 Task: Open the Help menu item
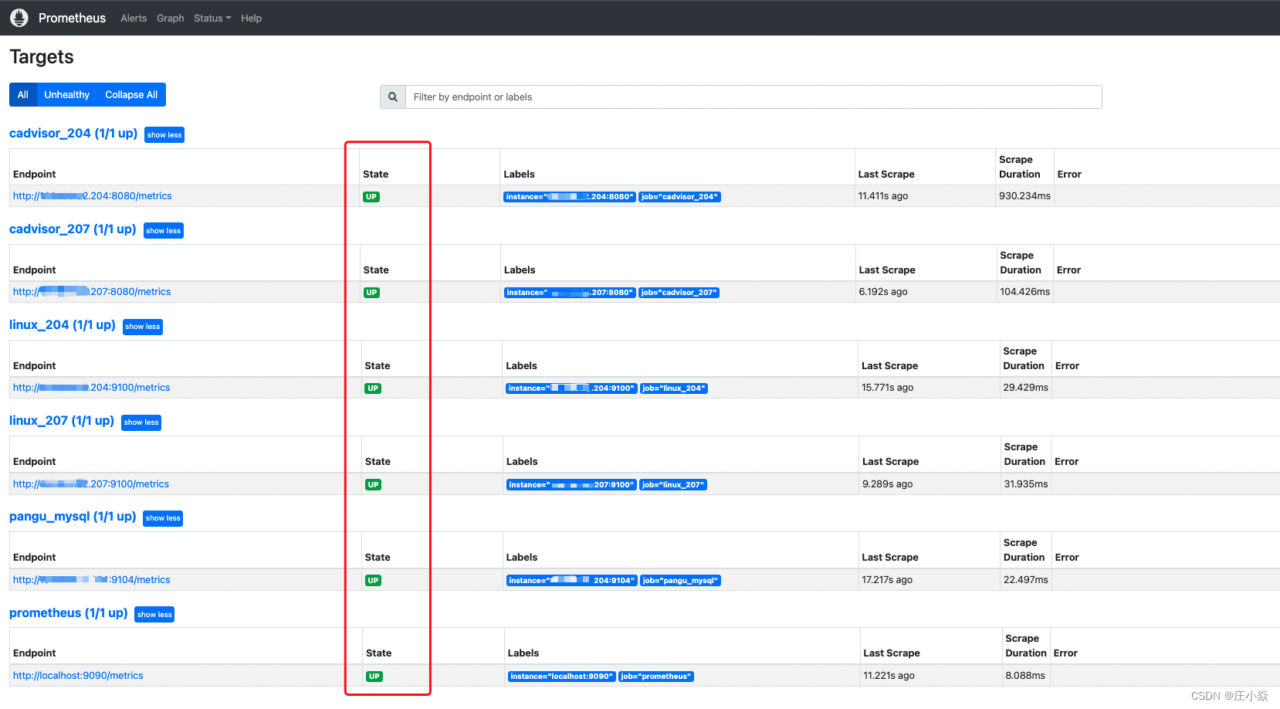coord(251,19)
